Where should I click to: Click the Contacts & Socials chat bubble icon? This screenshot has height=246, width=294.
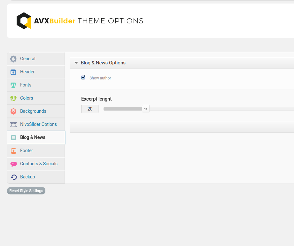click(13, 164)
